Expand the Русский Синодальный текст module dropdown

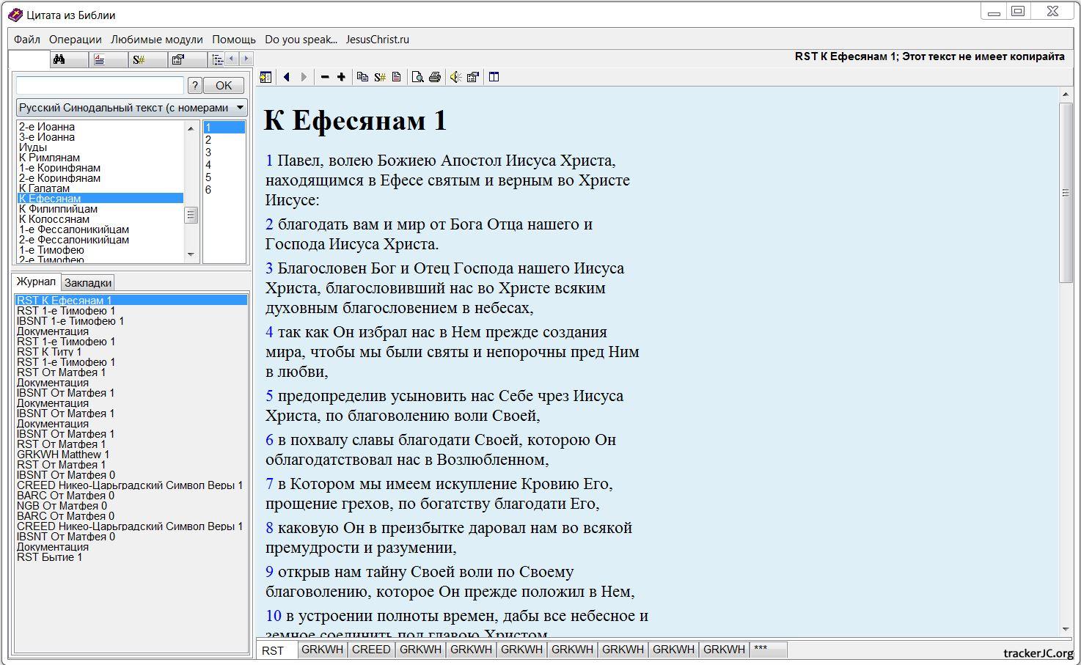pos(240,108)
